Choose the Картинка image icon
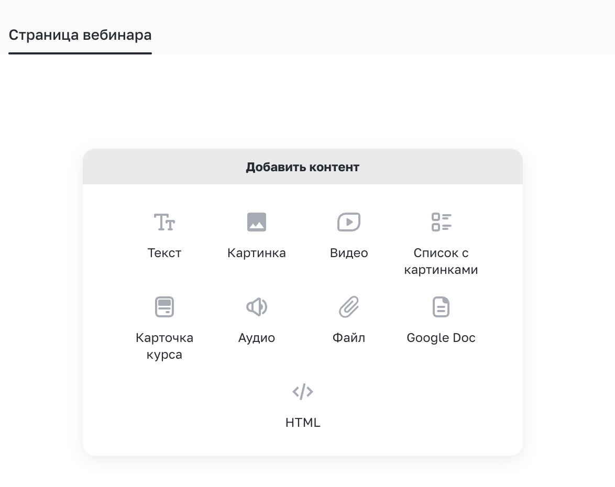Image resolution: width=615 pixels, height=487 pixels. [x=257, y=222]
